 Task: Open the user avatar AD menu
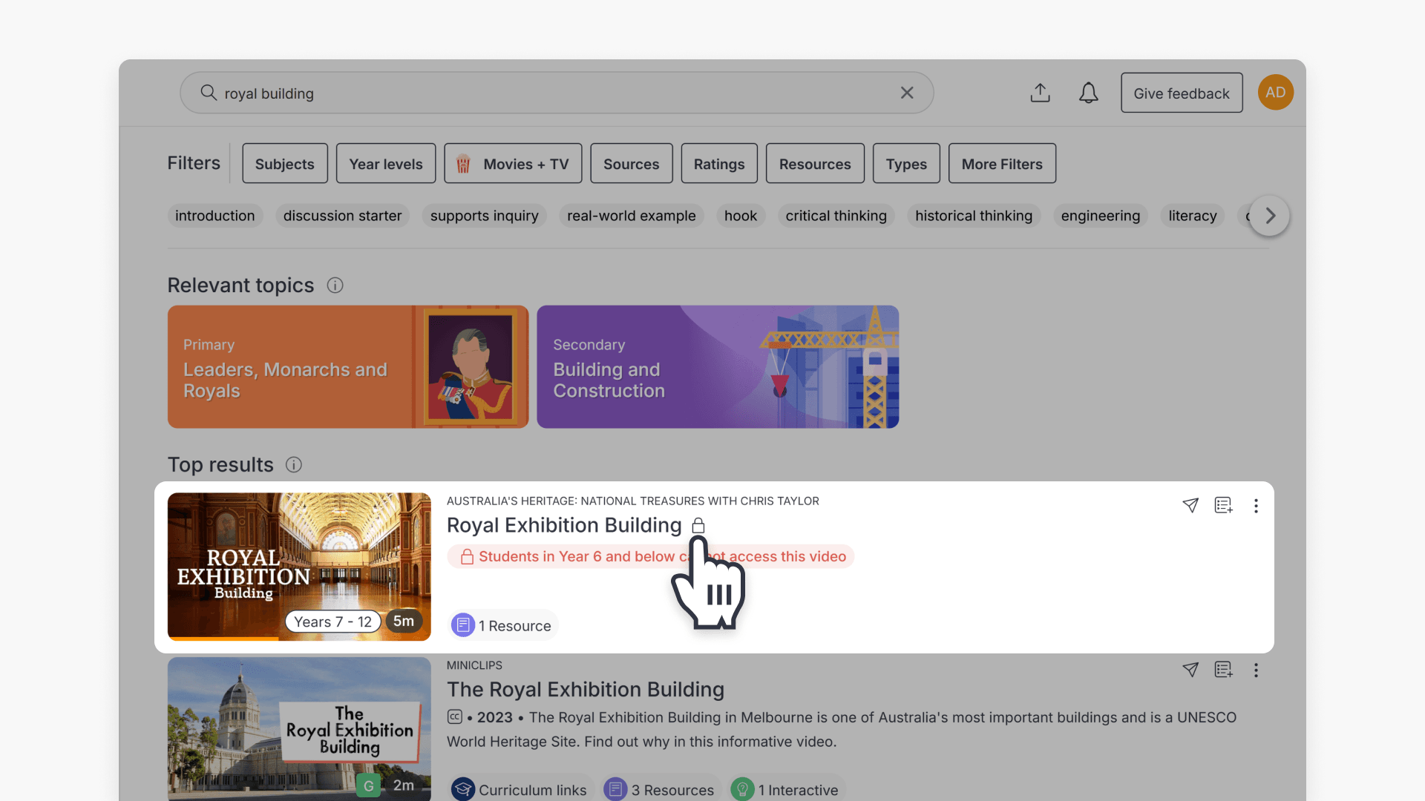1275,93
